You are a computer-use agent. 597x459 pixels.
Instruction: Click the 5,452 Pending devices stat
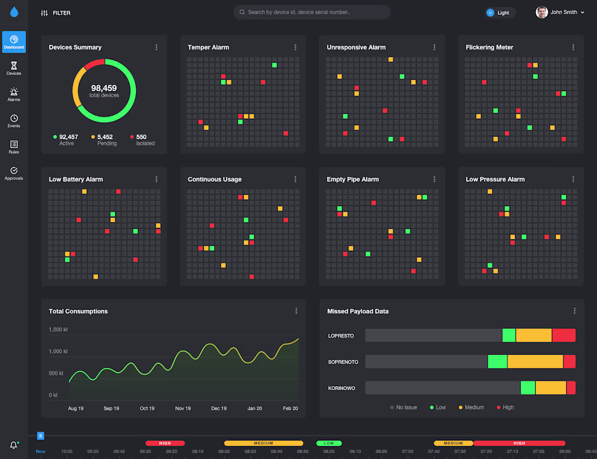104,139
